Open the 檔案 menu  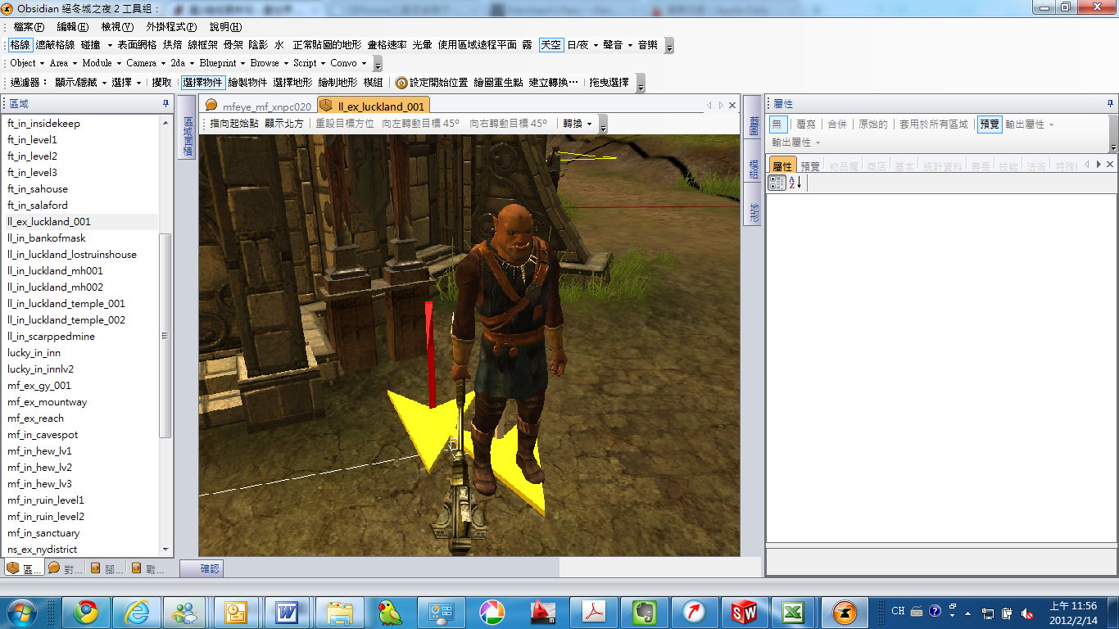[29, 27]
